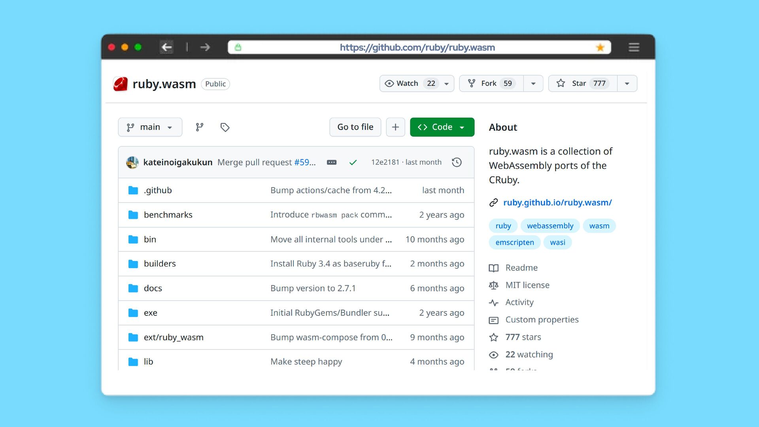Add a file with the plus button
This screenshot has height=427, width=759.
[x=395, y=127]
